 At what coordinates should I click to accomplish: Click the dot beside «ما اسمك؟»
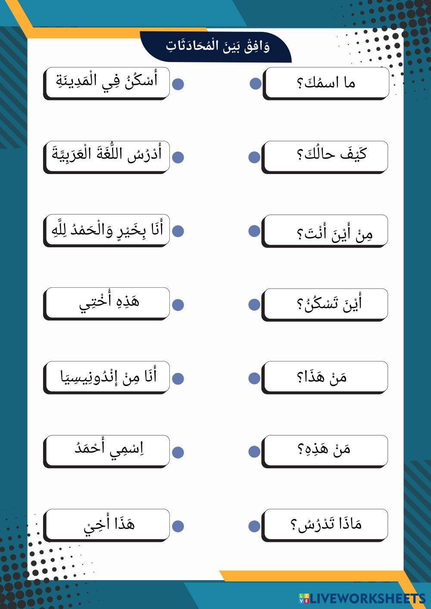tap(256, 84)
